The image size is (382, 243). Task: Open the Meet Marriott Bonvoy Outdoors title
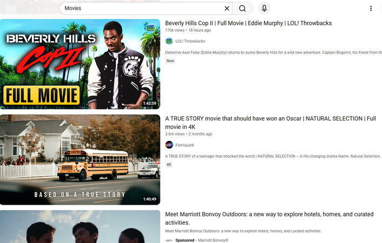269,218
